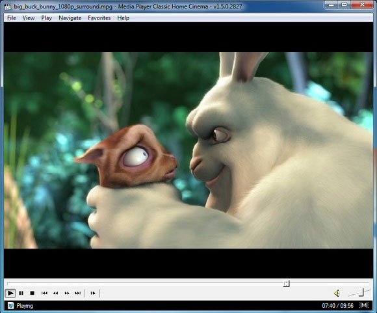The image size is (377, 313).
Task: Open the Help menu
Action: 123,18
